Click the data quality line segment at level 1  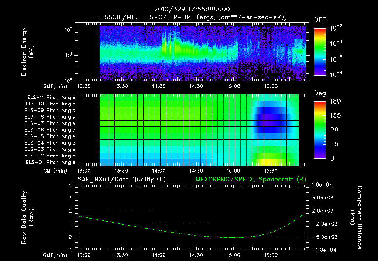[180, 224]
